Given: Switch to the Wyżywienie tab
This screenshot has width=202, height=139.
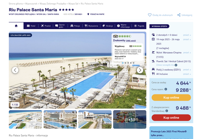Looking at the screenshot, I should (x=91, y=26).
